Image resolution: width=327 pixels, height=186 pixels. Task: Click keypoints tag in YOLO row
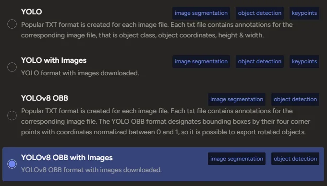[304, 13]
